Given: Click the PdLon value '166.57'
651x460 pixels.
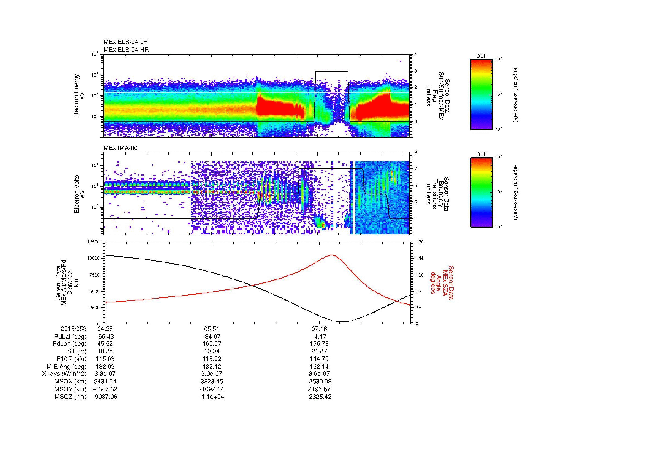Looking at the screenshot, I should [212, 344].
